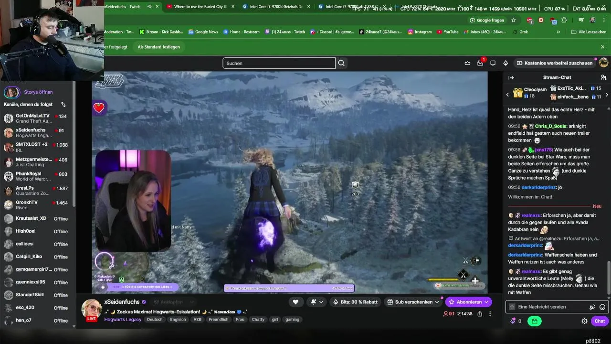Select the gaming stream tag
This screenshot has width=611, height=344.
(292, 320)
